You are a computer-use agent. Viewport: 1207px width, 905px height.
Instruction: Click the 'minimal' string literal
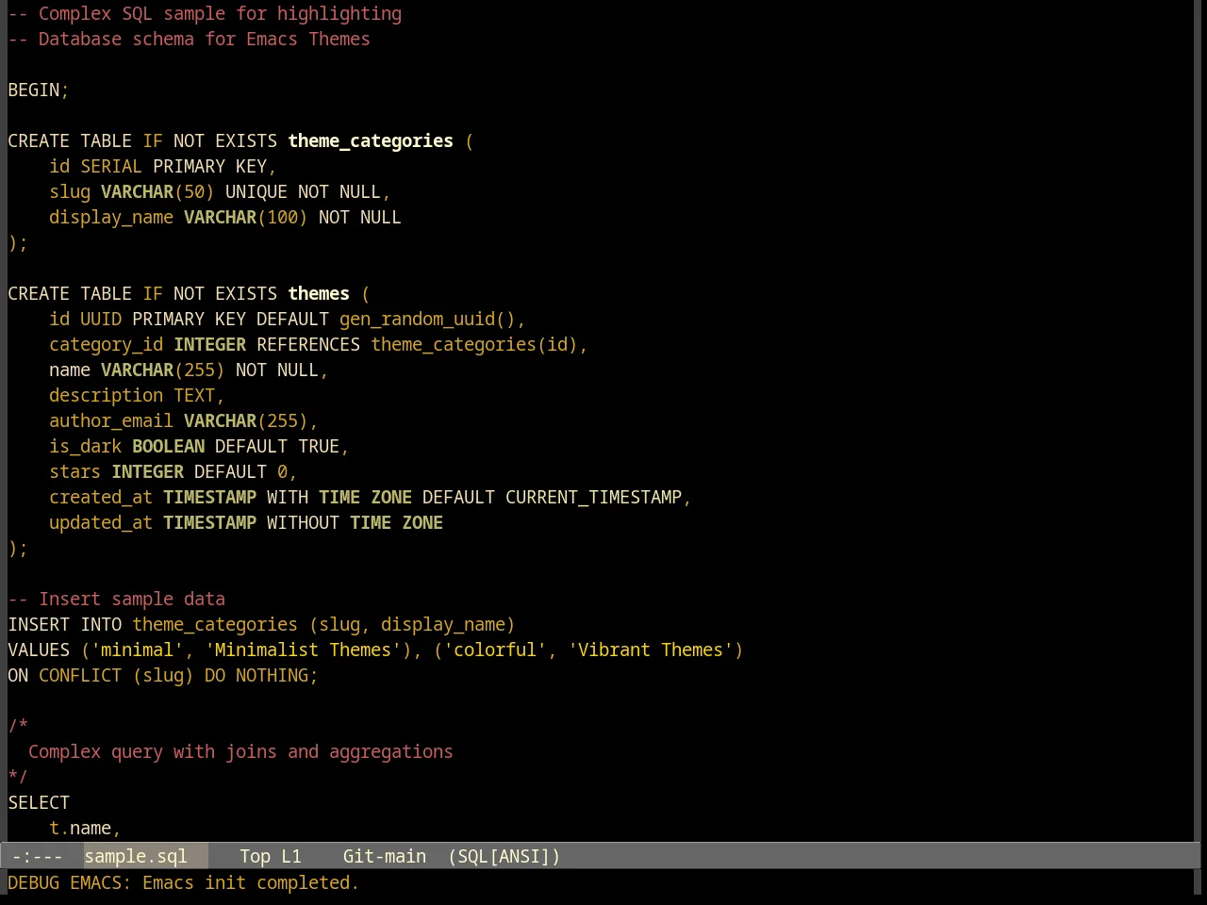(137, 650)
